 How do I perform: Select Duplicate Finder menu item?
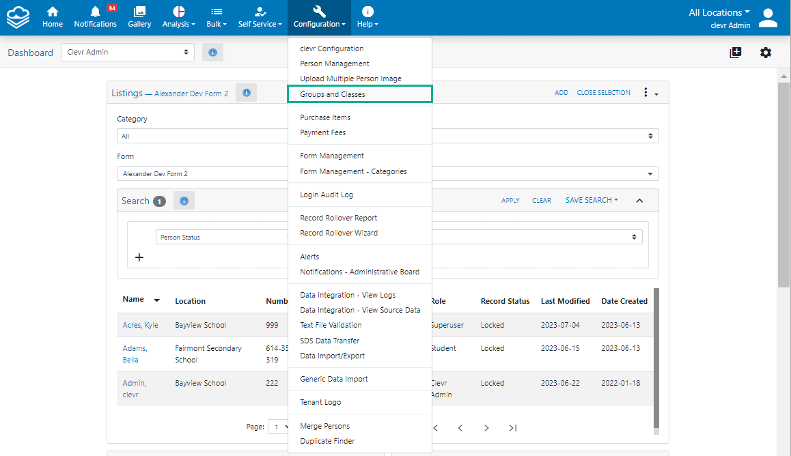(x=327, y=441)
